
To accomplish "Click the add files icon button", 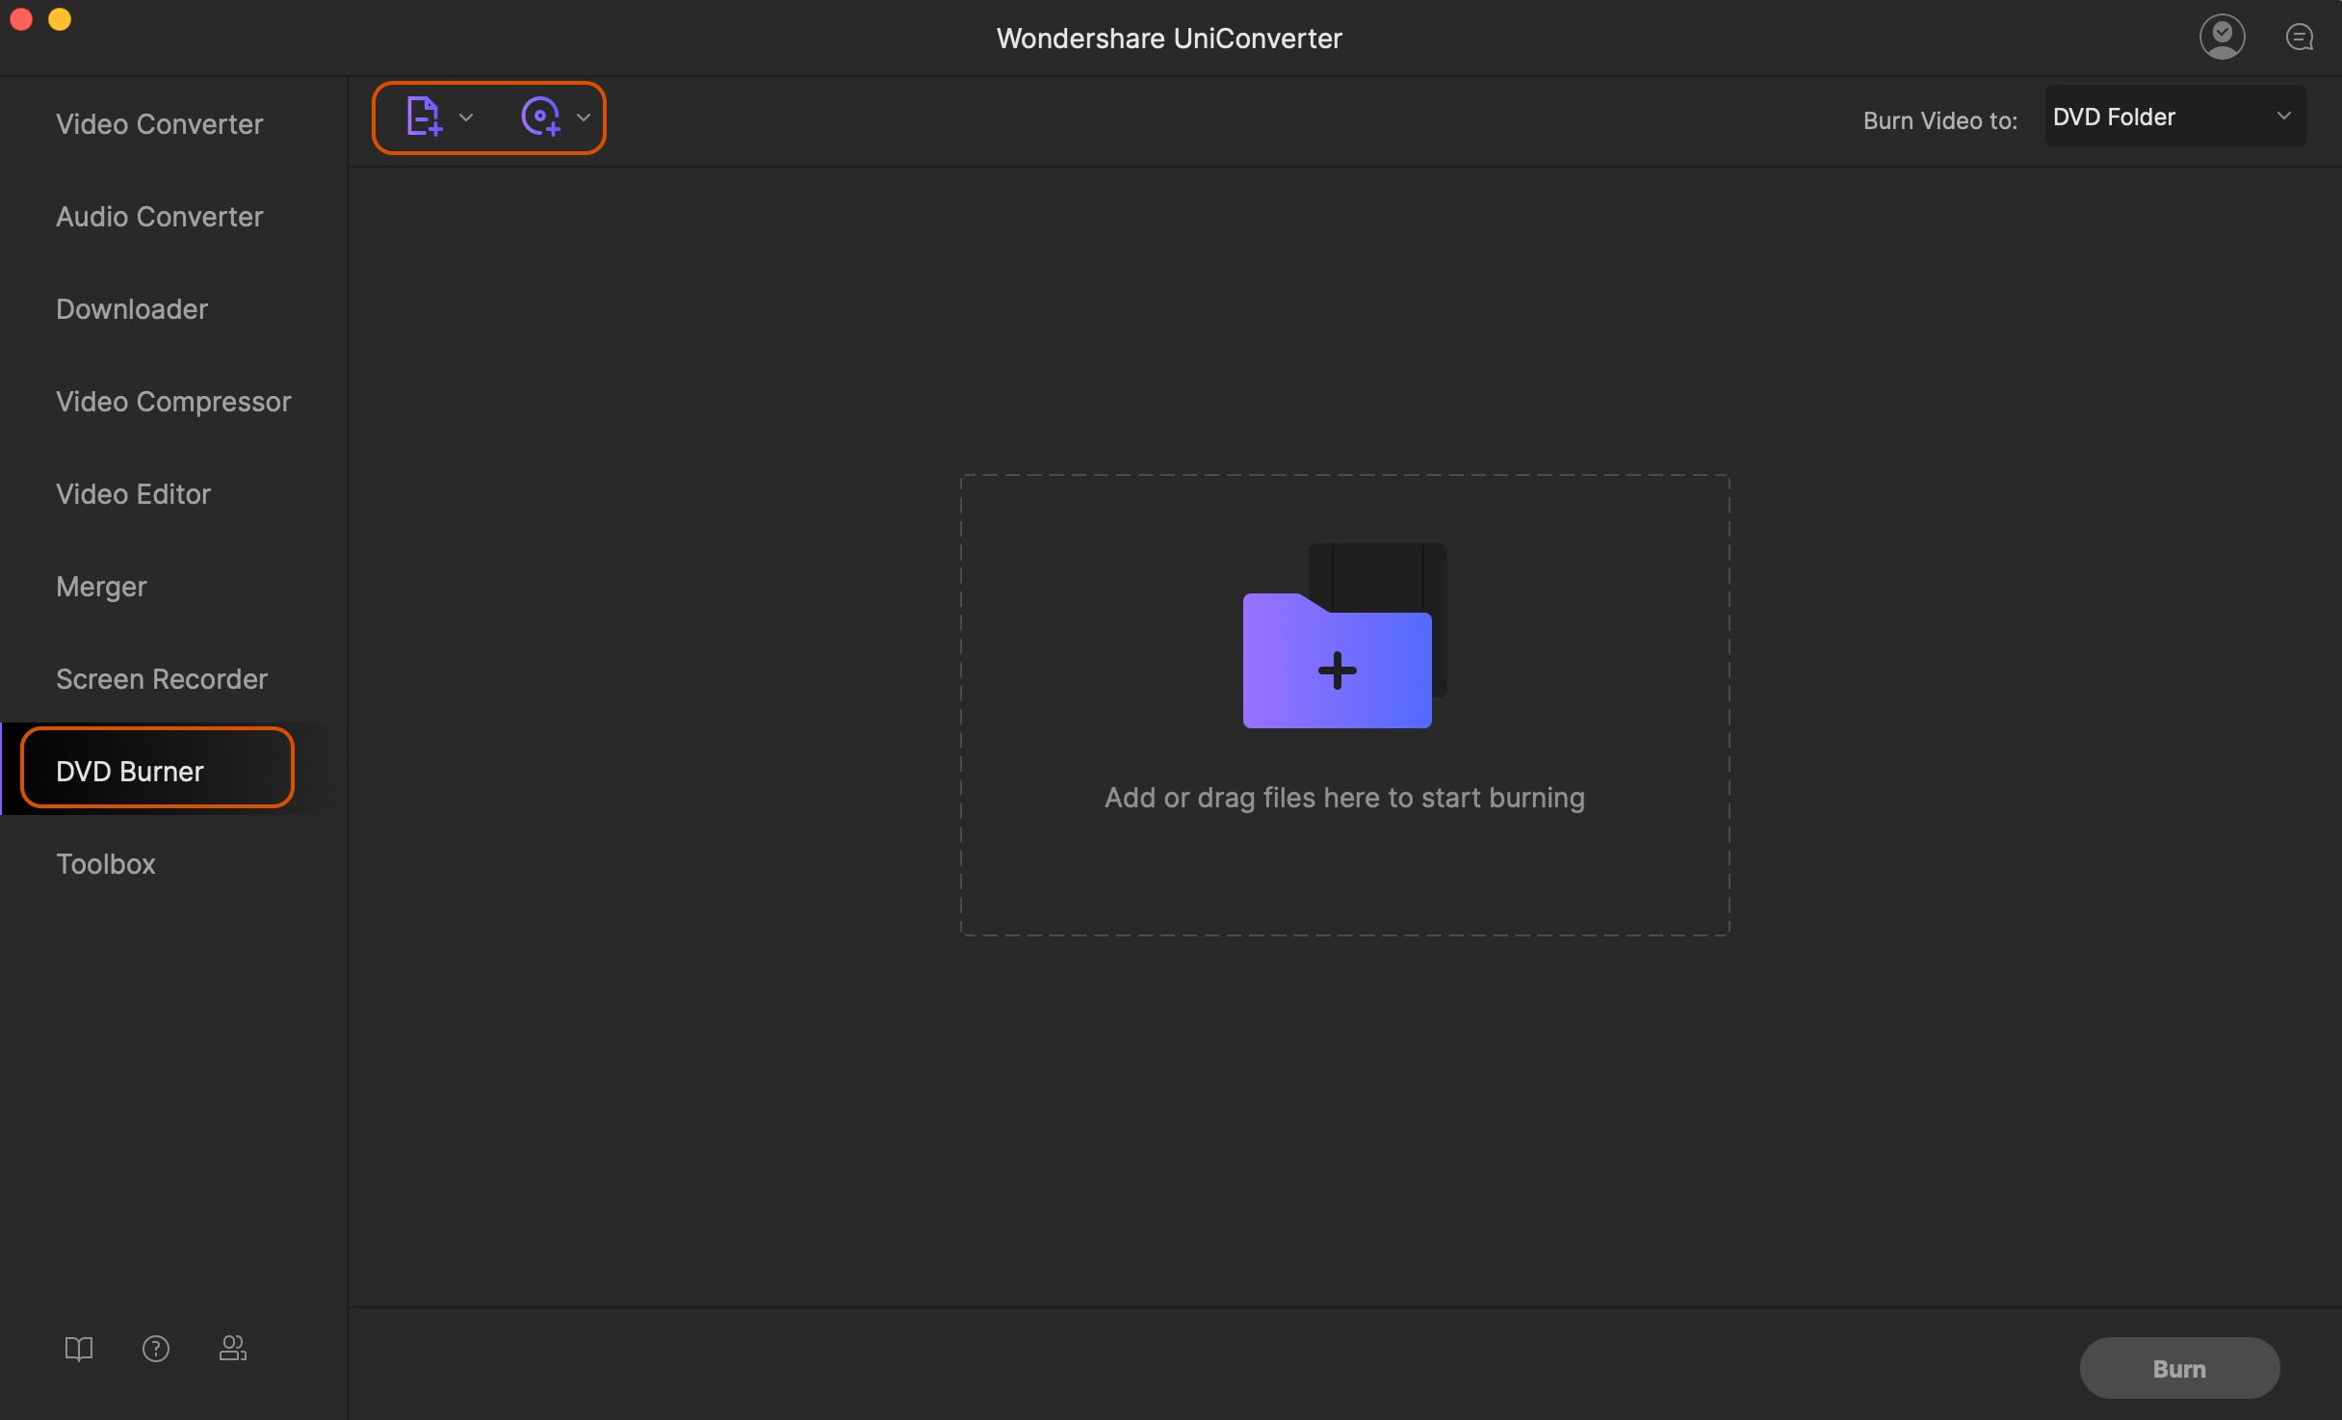I will click(x=422, y=116).
